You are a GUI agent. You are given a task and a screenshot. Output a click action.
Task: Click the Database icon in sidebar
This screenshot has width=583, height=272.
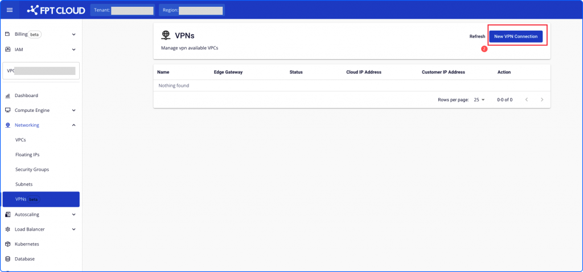7,259
